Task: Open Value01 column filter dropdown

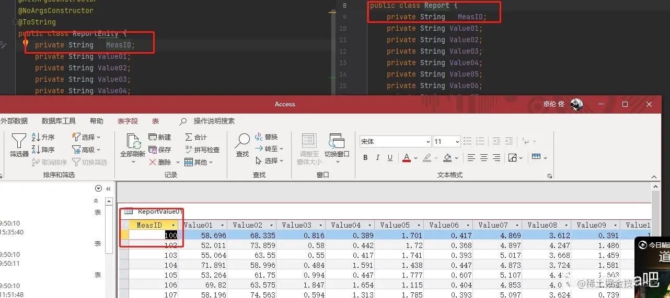Action: coord(223,225)
